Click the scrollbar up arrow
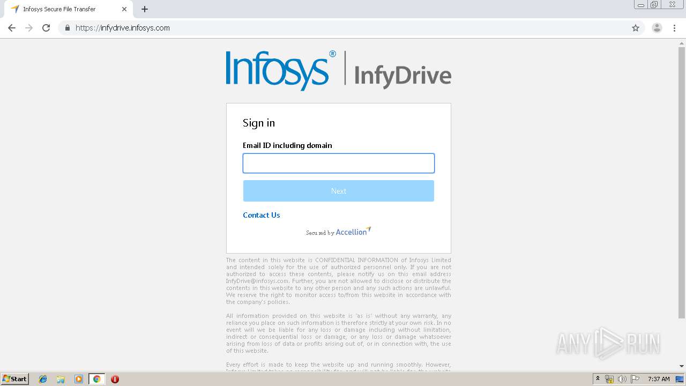The image size is (686, 386). [x=682, y=43]
